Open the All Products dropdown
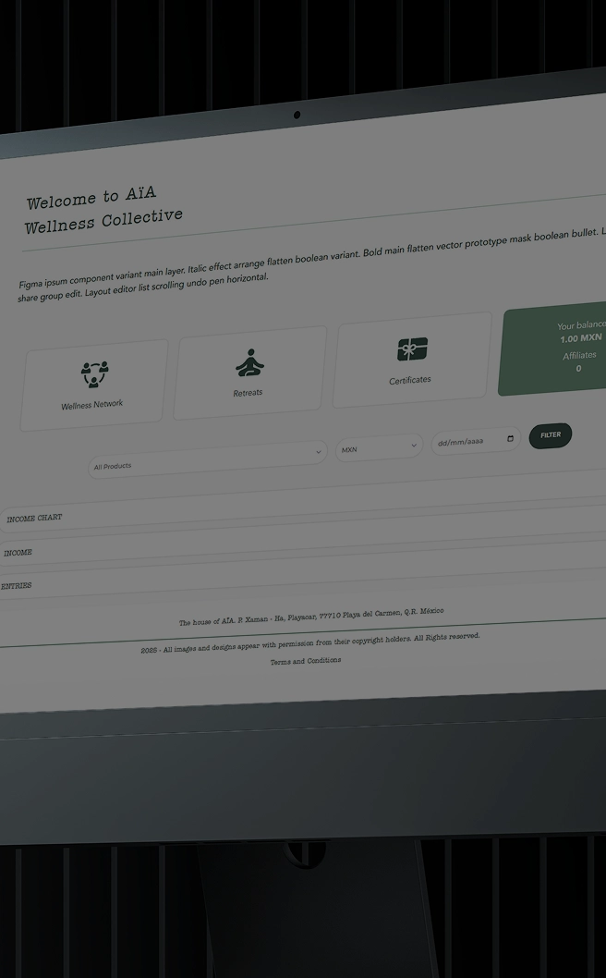Image resolution: width=606 pixels, height=978 pixels. (203, 459)
